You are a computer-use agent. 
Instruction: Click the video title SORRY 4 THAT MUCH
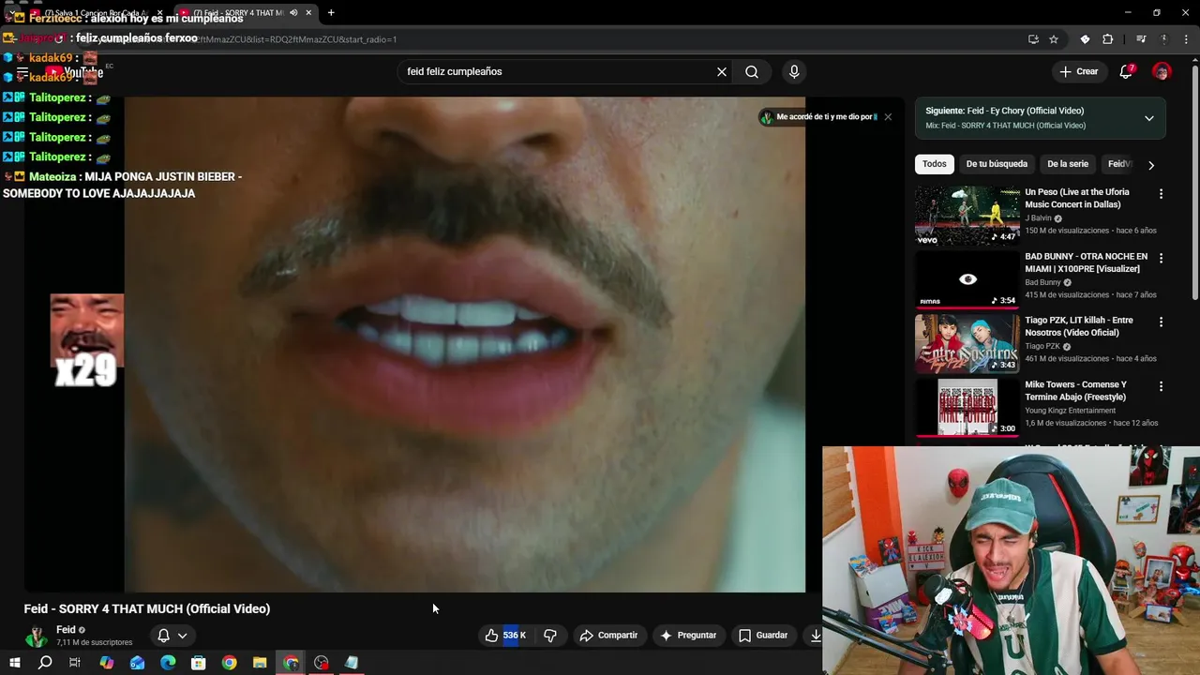[147, 608]
